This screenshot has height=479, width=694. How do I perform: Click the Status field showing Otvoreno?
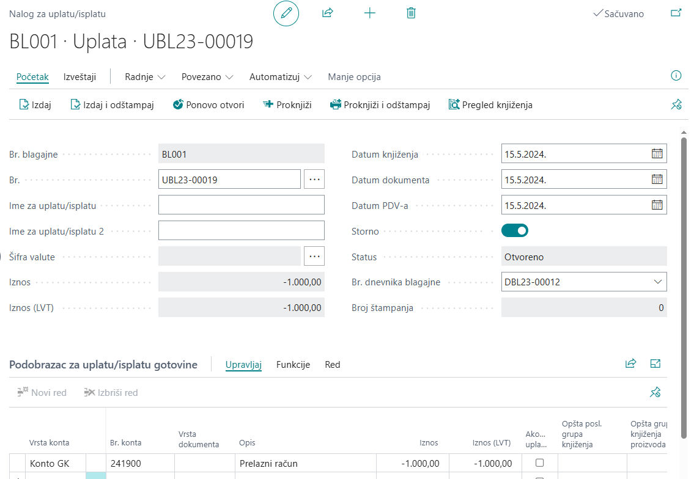click(x=584, y=256)
